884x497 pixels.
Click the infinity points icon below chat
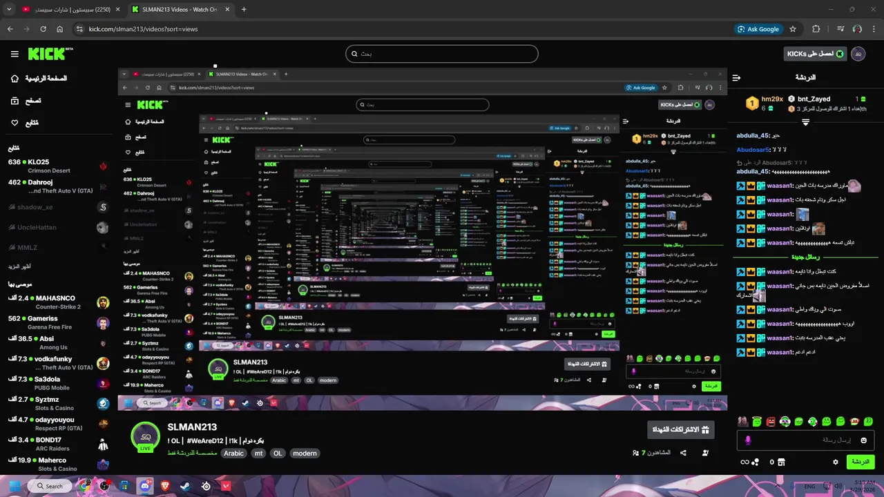745,462
